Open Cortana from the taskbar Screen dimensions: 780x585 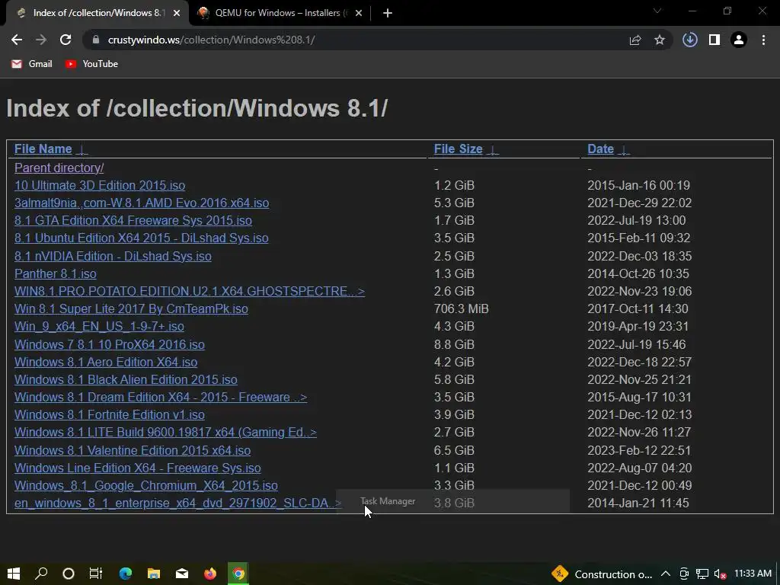(69, 574)
